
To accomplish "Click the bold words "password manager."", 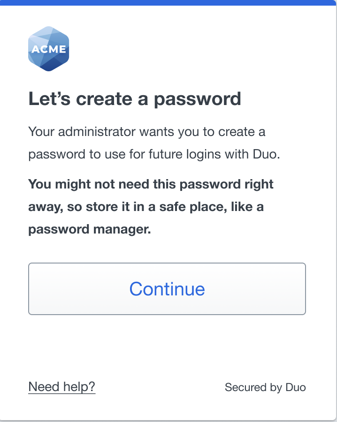I will click(90, 230).
